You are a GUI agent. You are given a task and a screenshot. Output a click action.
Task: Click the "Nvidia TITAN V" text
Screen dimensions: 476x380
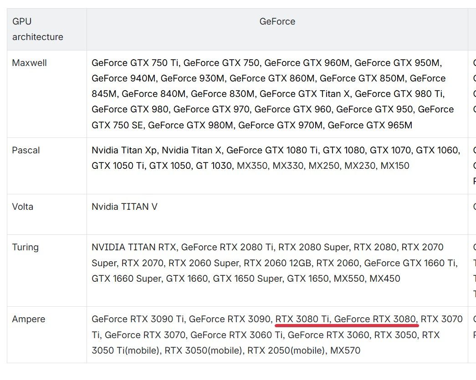coord(124,207)
